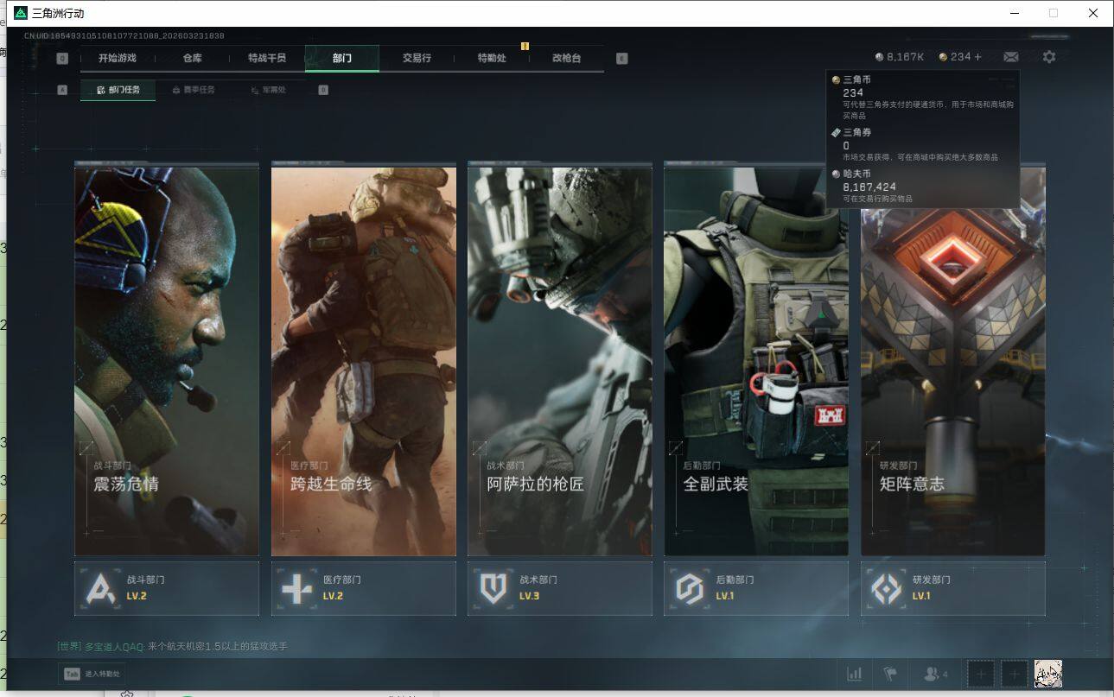This screenshot has height=697, width=1114.
Task: Click the E key hint right of tabs
Action: pyautogui.click(x=622, y=59)
